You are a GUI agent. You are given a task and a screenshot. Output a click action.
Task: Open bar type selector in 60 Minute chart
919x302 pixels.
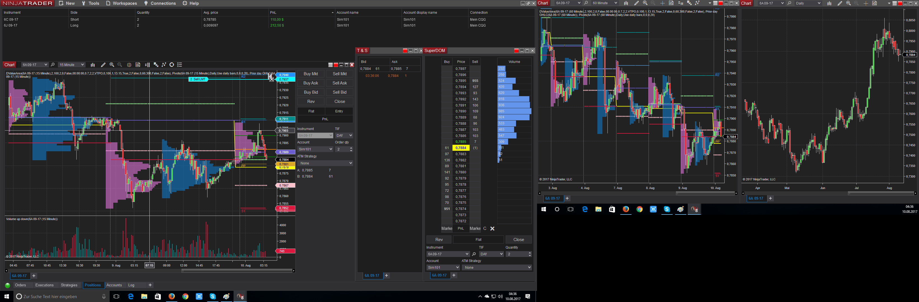tap(626, 3)
